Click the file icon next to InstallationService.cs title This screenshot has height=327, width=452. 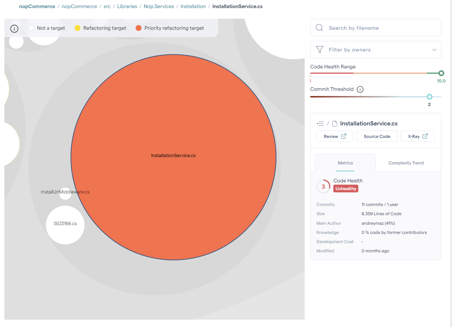(x=335, y=124)
